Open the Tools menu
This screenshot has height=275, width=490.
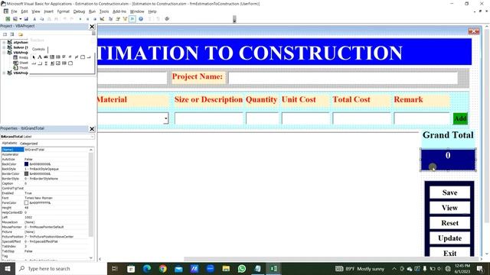104,11
